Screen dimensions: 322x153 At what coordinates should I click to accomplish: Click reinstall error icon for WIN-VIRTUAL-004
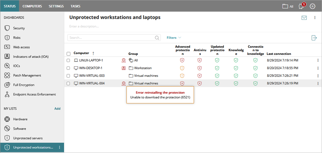pos(123,83)
